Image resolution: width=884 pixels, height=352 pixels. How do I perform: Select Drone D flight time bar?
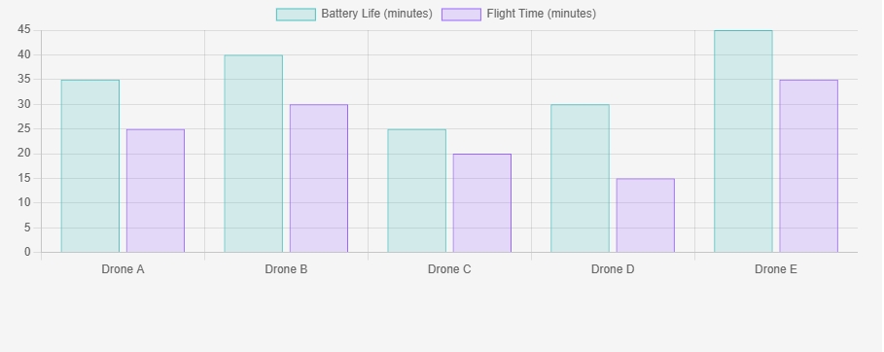click(x=646, y=216)
